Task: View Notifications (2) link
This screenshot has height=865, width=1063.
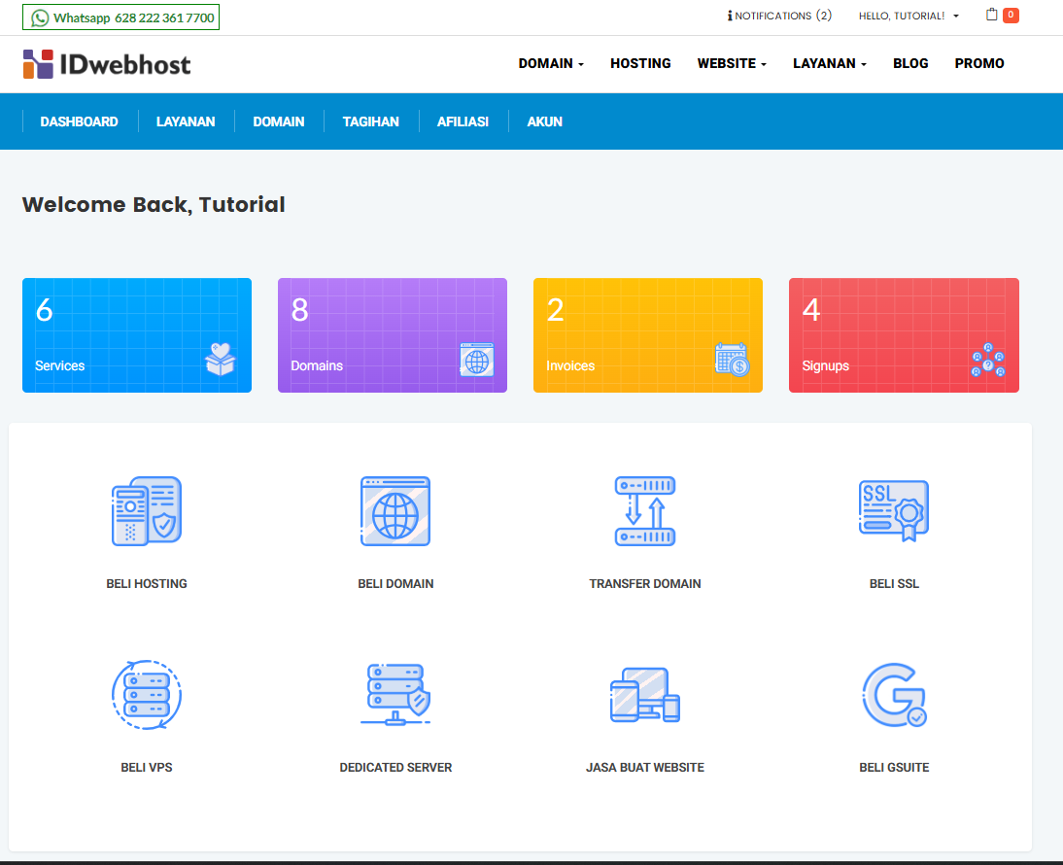Action: [779, 16]
